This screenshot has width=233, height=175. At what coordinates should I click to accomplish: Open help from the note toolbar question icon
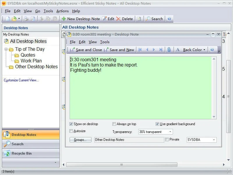(212, 50)
